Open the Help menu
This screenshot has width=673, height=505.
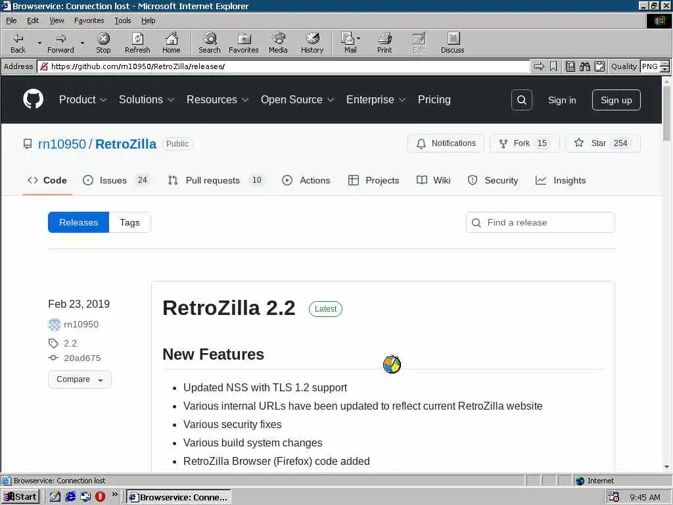pyautogui.click(x=148, y=20)
